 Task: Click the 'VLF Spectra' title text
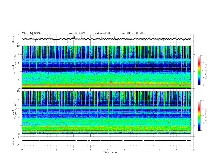click(31, 33)
